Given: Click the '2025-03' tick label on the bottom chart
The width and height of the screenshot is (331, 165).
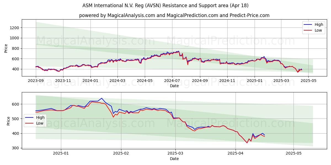Looking at the screenshot, I should click(x=175, y=153).
